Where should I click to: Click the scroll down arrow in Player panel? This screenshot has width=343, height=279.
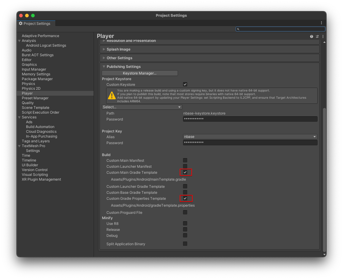(324, 254)
